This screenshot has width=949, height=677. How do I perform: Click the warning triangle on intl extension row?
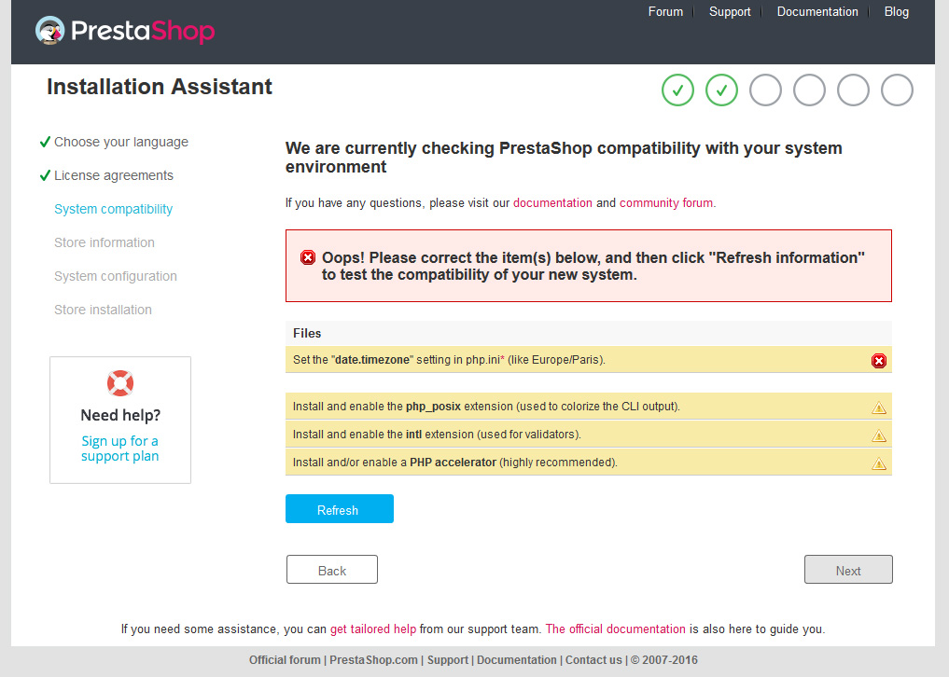point(879,435)
